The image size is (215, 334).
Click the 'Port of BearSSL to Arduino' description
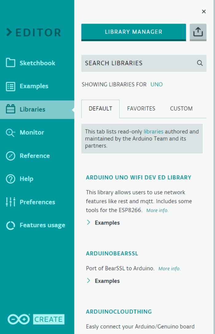[x=120, y=268]
